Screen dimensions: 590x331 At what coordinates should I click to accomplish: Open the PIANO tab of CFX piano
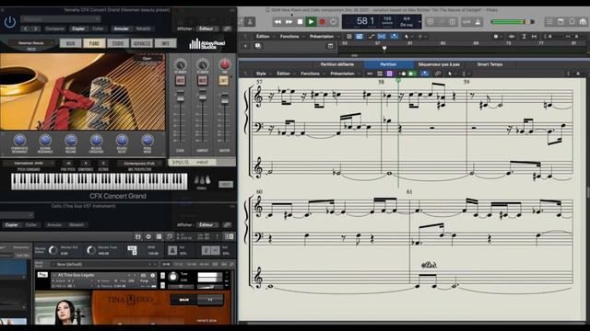coord(94,43)
